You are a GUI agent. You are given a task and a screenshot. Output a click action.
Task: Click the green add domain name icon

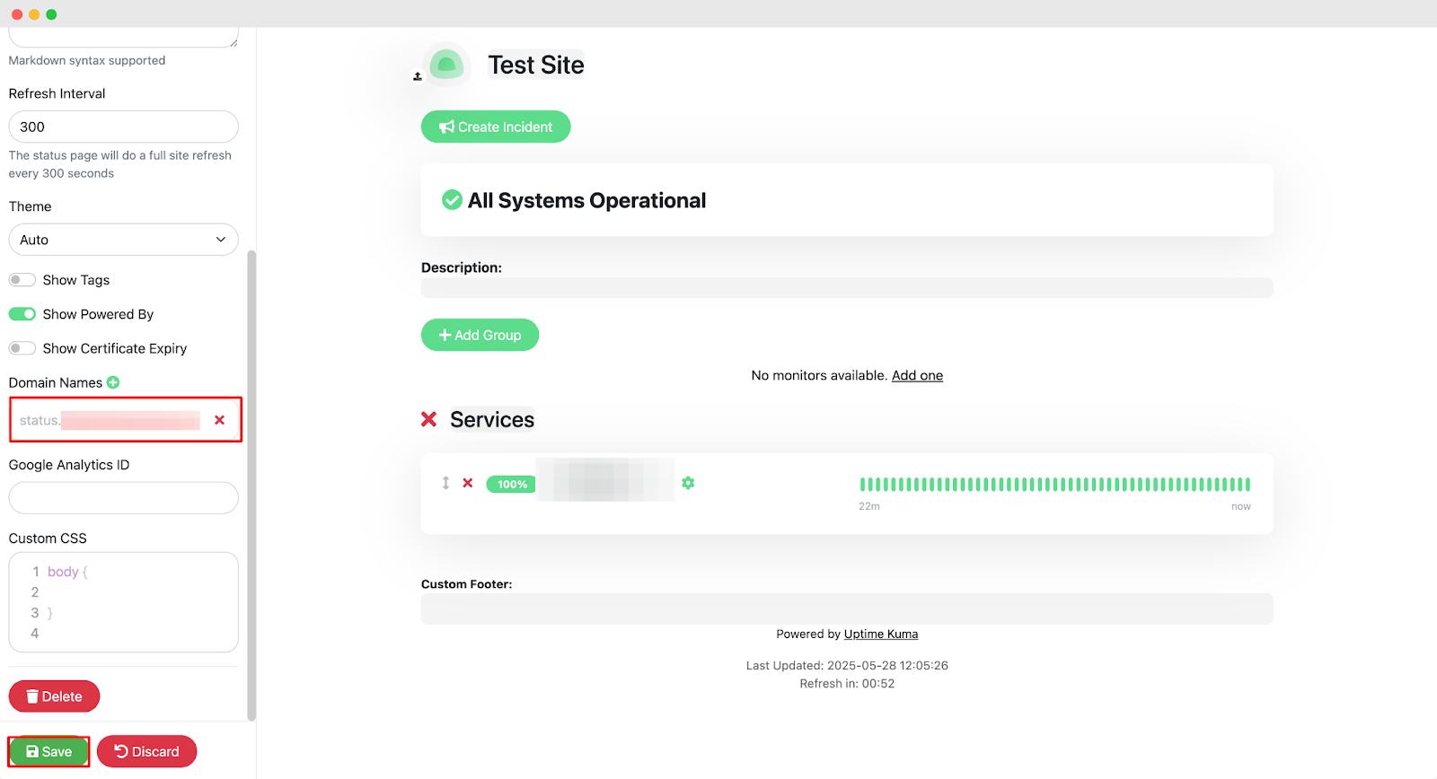[113, 382]
